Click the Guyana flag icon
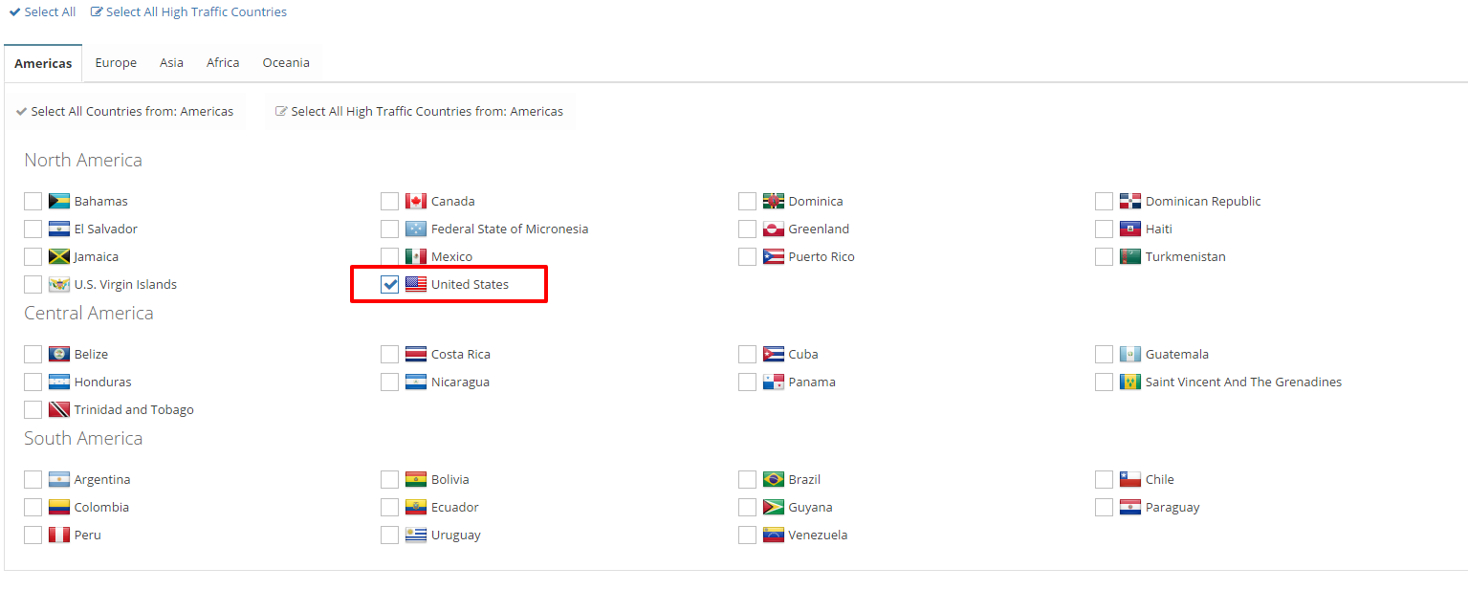The width and height of the screenshot is (1468, 590). coord(774,507)
